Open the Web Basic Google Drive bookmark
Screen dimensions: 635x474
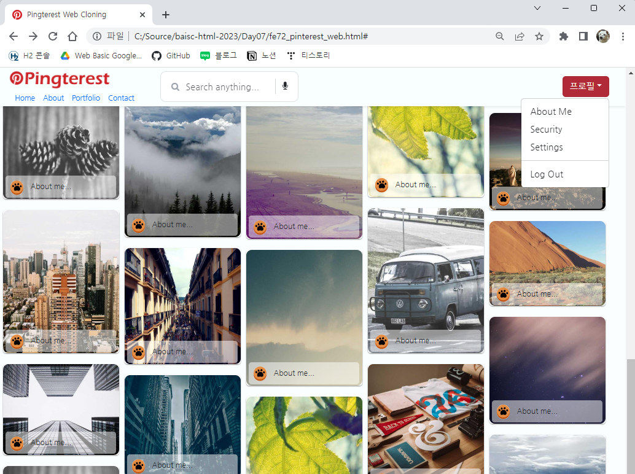point(101,56)
